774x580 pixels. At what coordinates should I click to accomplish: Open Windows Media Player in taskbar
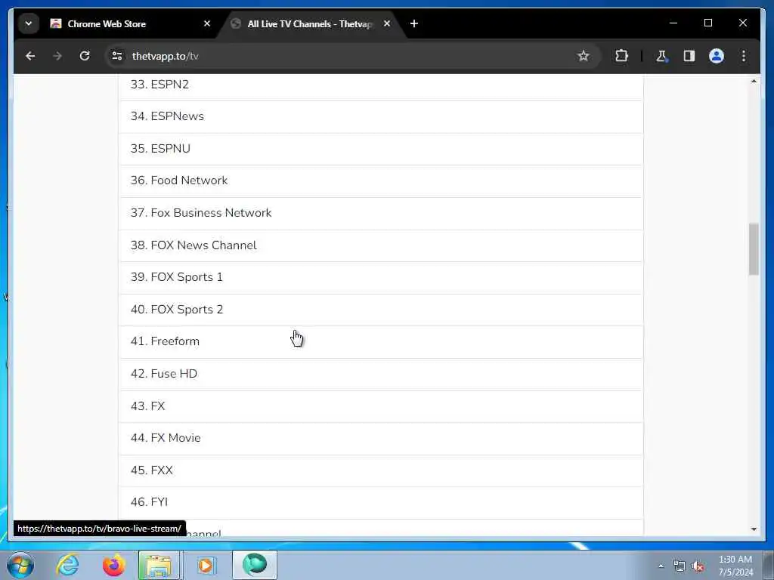tap(206, 565)
